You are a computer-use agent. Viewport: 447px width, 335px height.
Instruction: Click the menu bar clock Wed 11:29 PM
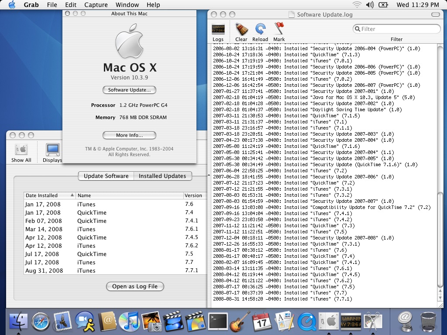pos(418,5)
